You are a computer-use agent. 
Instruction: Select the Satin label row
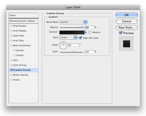[x=23, y=60]
